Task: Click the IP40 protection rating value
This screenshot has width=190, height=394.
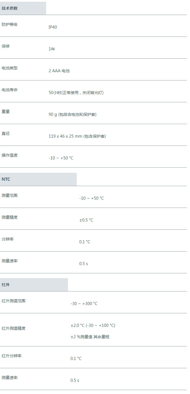Action: click(x=53, y=27)
